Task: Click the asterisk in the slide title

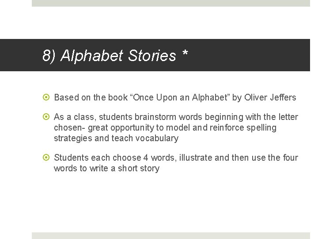Action: click(x=185, y=54)
